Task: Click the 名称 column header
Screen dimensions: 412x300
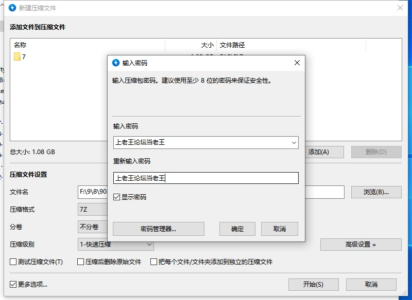Action: (88, 45)
